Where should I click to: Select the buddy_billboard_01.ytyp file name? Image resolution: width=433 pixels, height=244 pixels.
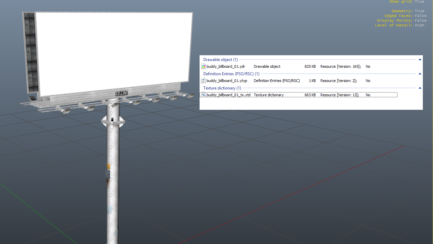click(x=227, y=81)
